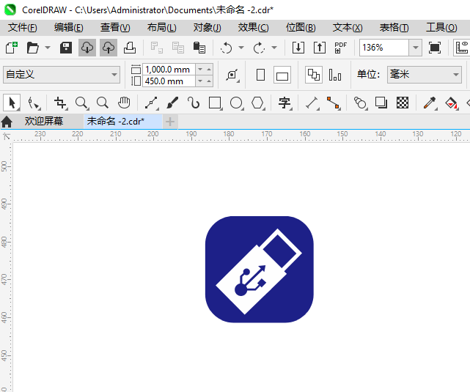
Task: Select the LiveSketch tool
Action: pos(194,103)
